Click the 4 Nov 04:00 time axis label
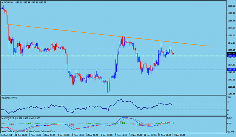This screenshot has width=236, height=137. (49, 135)
